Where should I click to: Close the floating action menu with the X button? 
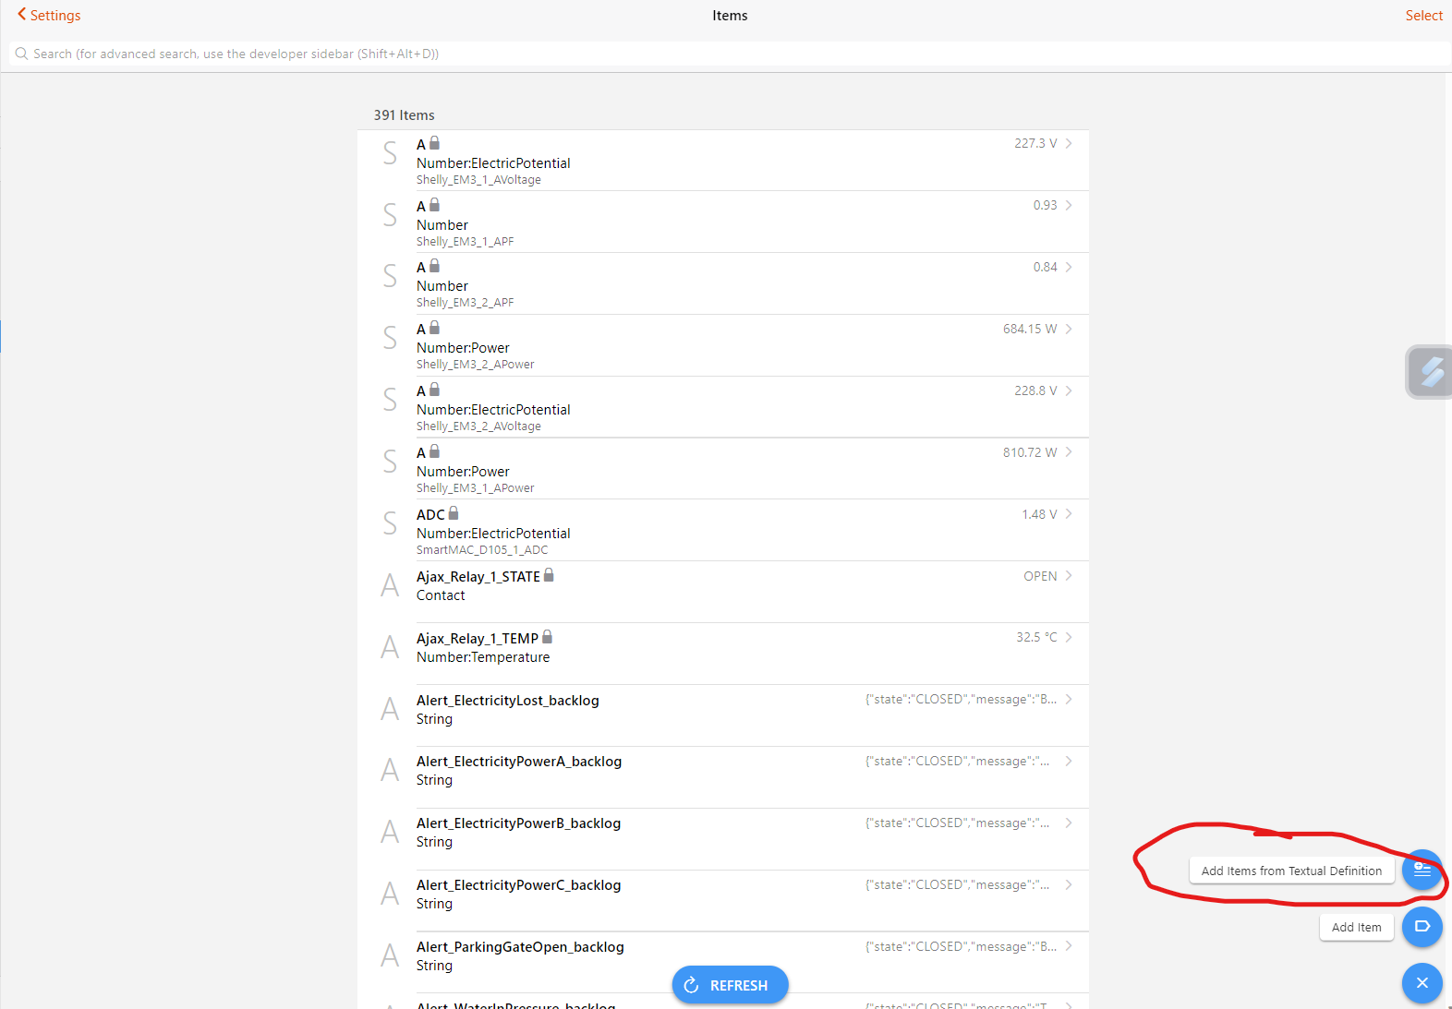[x=1422, y=983]
